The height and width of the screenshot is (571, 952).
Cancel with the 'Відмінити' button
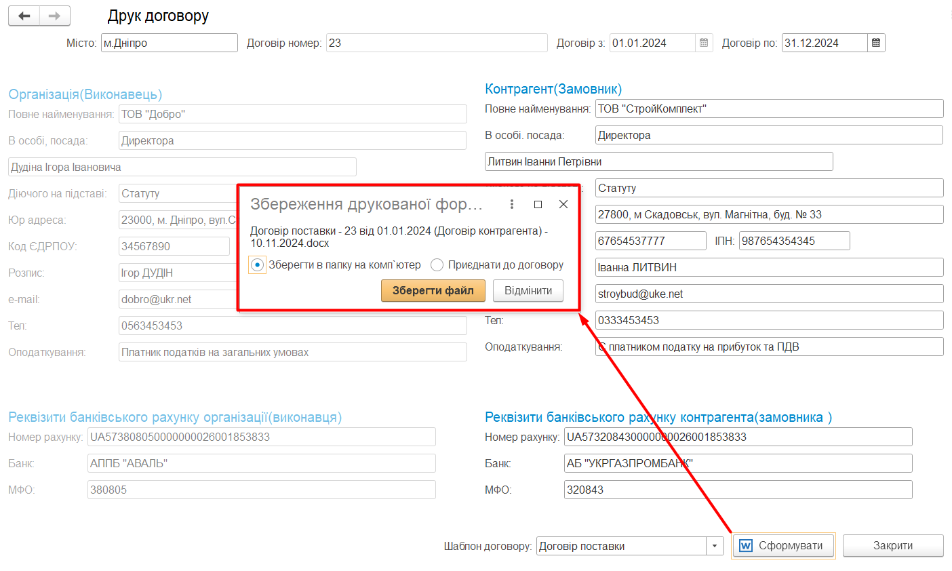pyautogui.click(x=528, y=290)
